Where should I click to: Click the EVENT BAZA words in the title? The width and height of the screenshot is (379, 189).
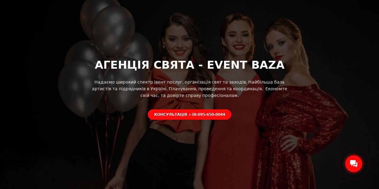(246, 65)
